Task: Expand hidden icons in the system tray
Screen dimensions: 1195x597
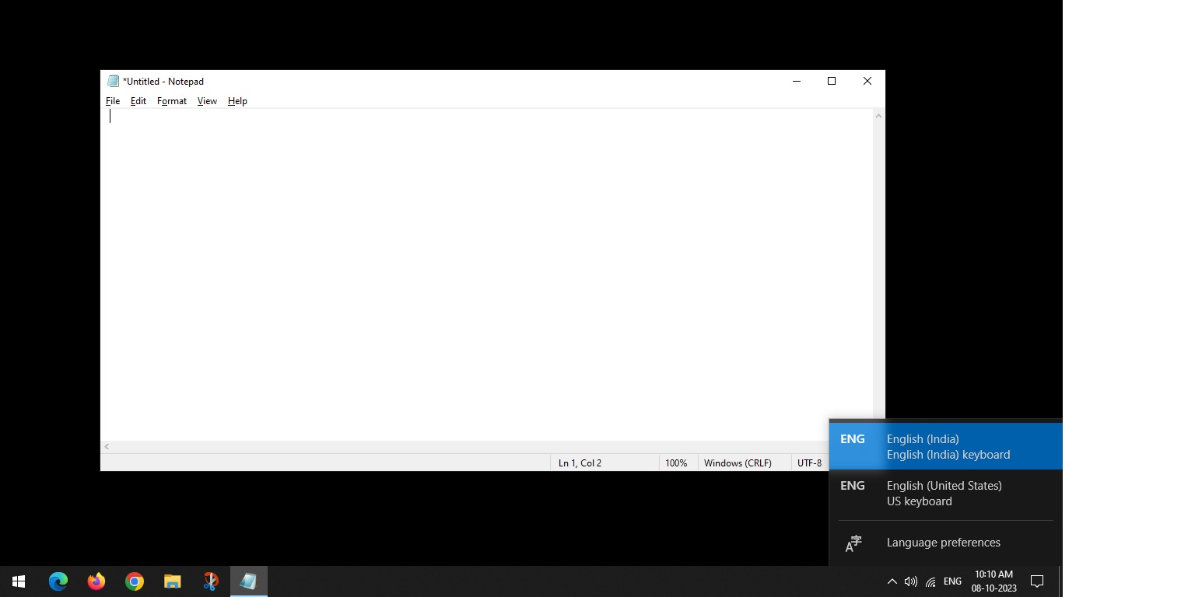Action: click(892, 581)
